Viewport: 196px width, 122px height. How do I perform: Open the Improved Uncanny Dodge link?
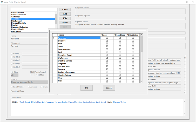click(57, 102)
